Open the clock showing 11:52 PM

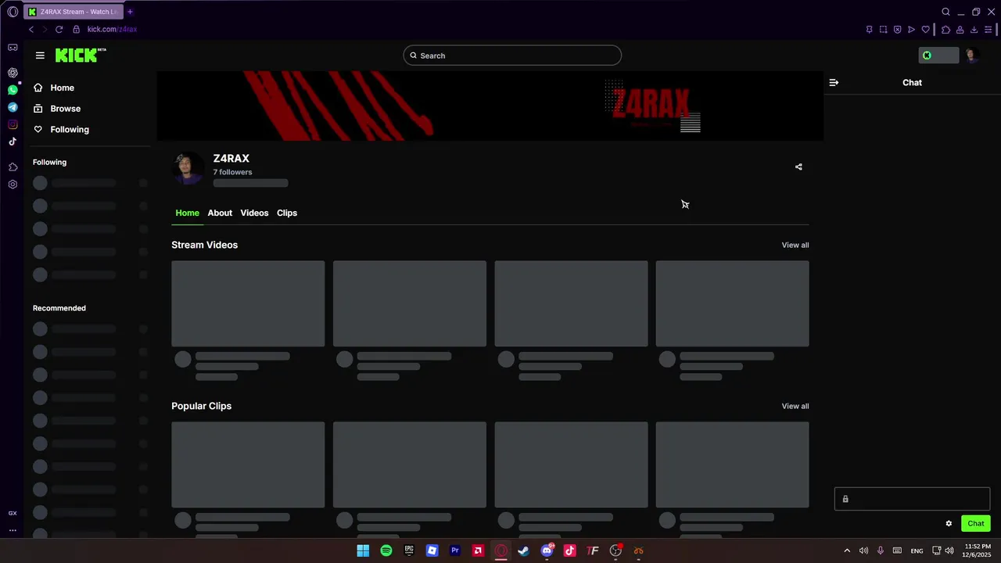click(978, 550)
